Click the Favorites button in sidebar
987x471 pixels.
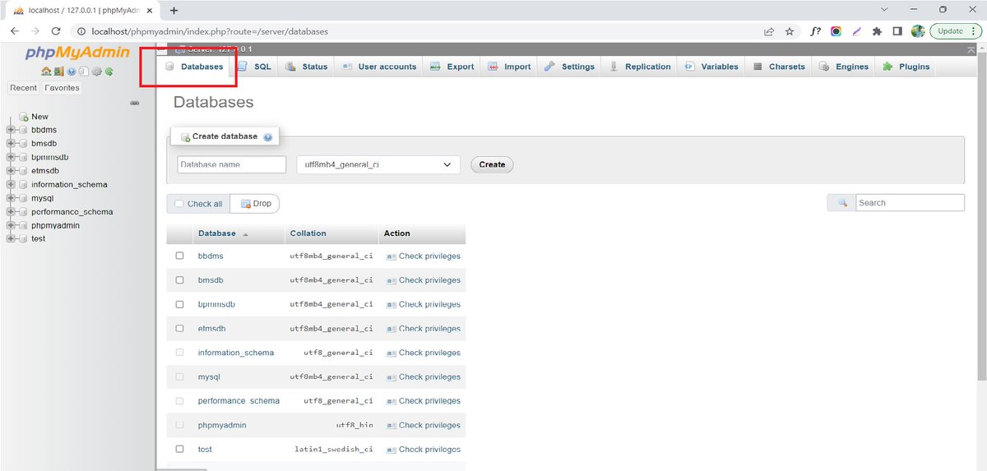tap(62, 88)
